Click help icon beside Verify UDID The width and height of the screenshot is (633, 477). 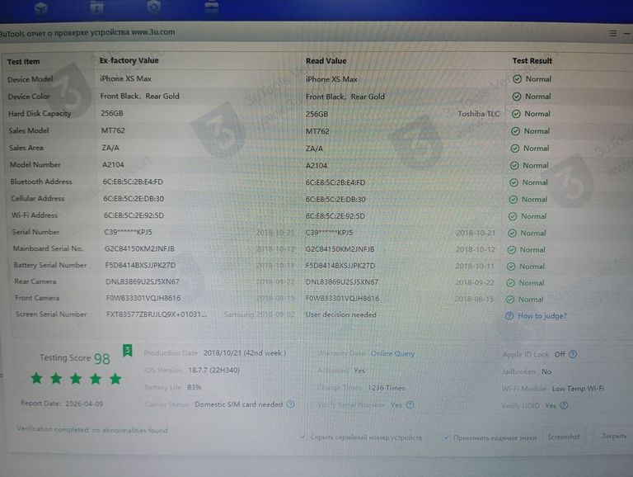pos(574,405)
